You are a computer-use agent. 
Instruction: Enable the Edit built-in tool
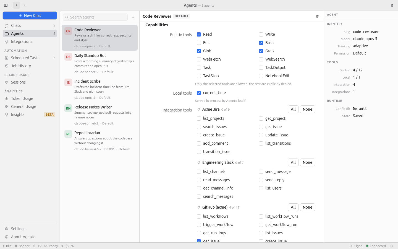199,43
